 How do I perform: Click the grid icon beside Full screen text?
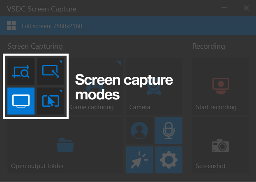click(x=11, y=27)
